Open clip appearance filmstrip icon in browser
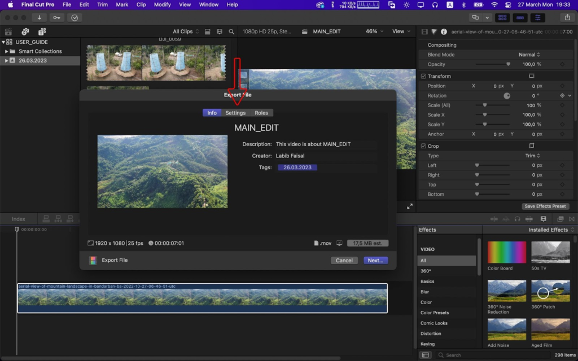Screen dimensions: 578x361 pyautogui.click(x=220, y=32)
